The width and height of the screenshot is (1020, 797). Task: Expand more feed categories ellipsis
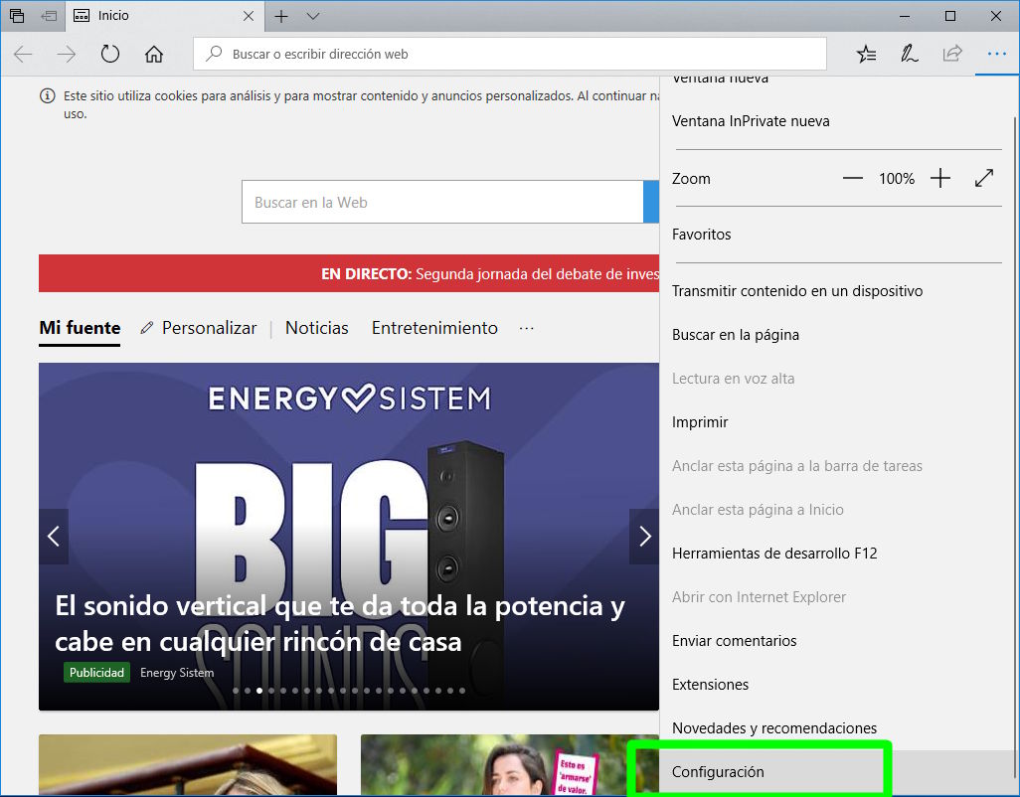[x=527, y=328]
